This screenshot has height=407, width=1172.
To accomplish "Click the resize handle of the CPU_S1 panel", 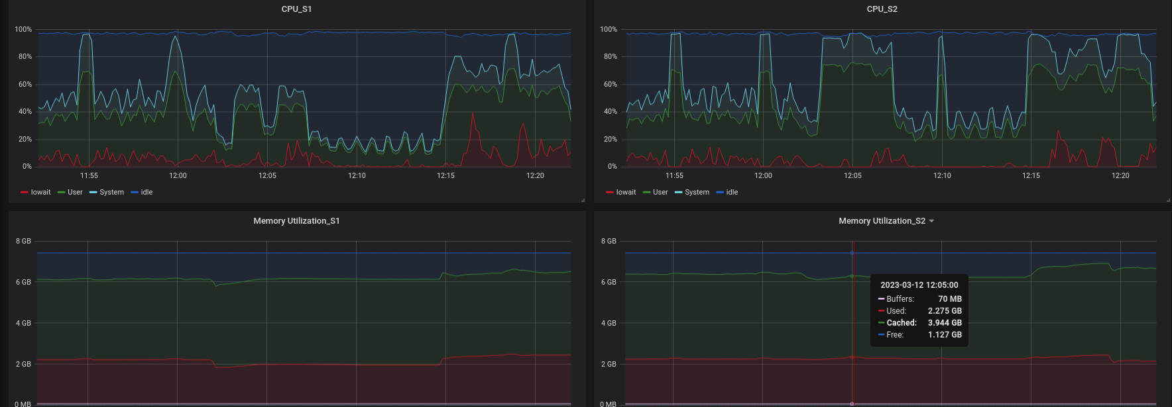I will pos(583,200).
